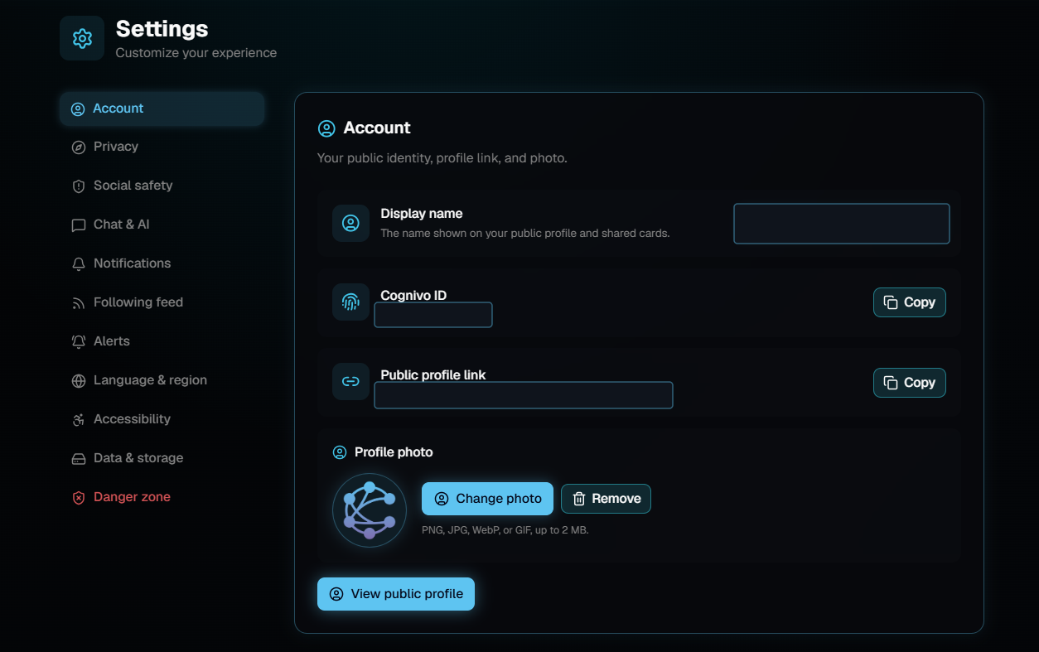Click "Your public identity, profile link" description
This screenshot has width=1039, height=652.
442,158
